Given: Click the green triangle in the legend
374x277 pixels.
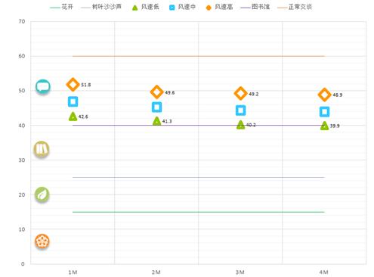Looking at the screenshot, I should [135, 8].
